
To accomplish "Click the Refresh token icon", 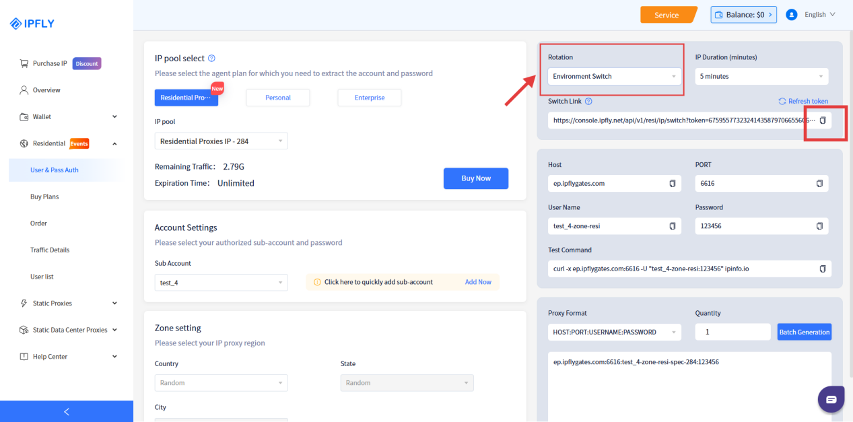I will point(782,102).
